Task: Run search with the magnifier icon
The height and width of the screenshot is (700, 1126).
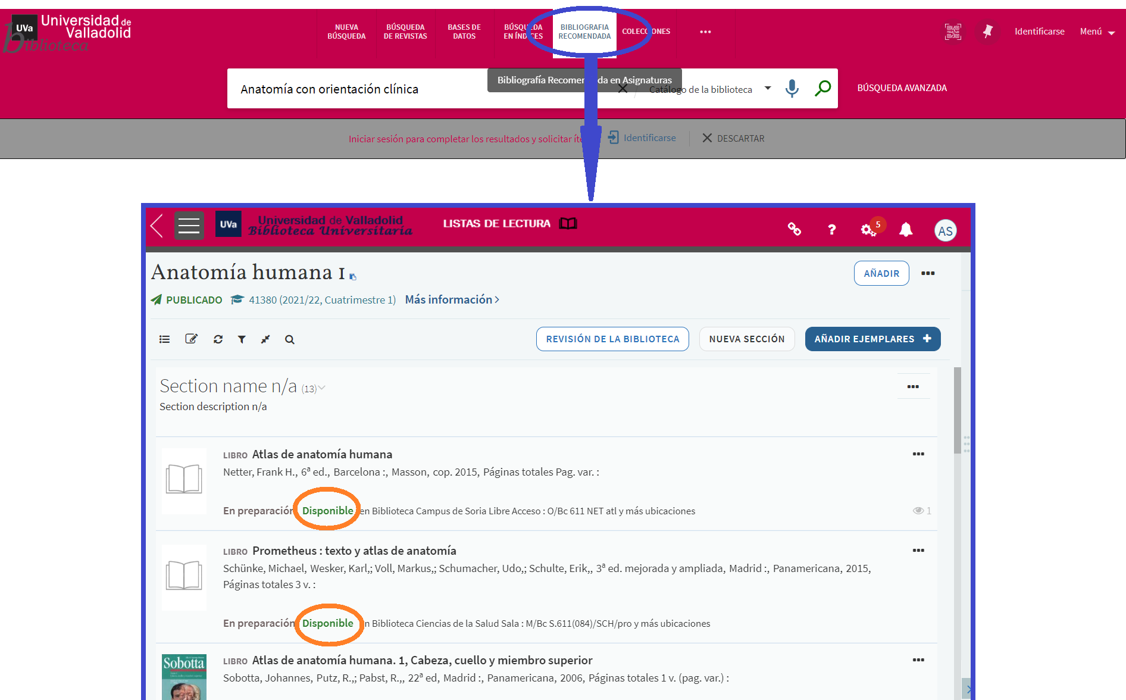Action: point(822,89)
